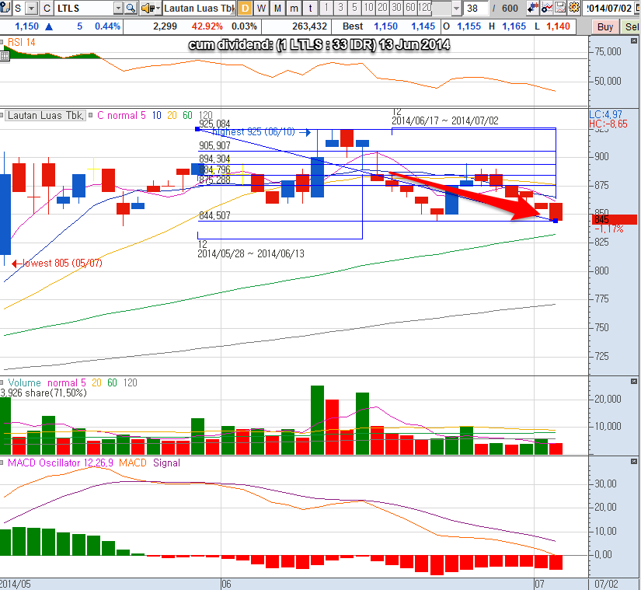This screenshot has width=641, height=590.
Task: Click the RSI 14 indicator label
Action: 21,42
